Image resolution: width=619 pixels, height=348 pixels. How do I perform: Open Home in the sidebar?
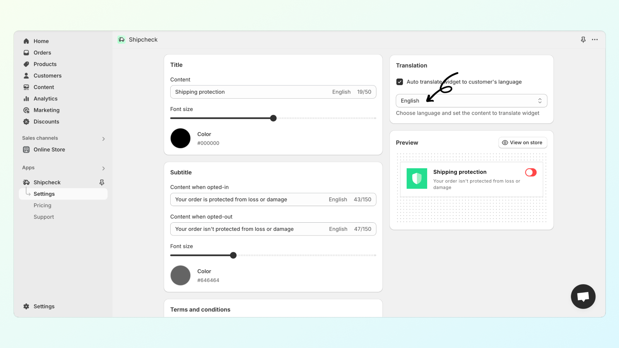pyautogui.click(x=41, y=41)
